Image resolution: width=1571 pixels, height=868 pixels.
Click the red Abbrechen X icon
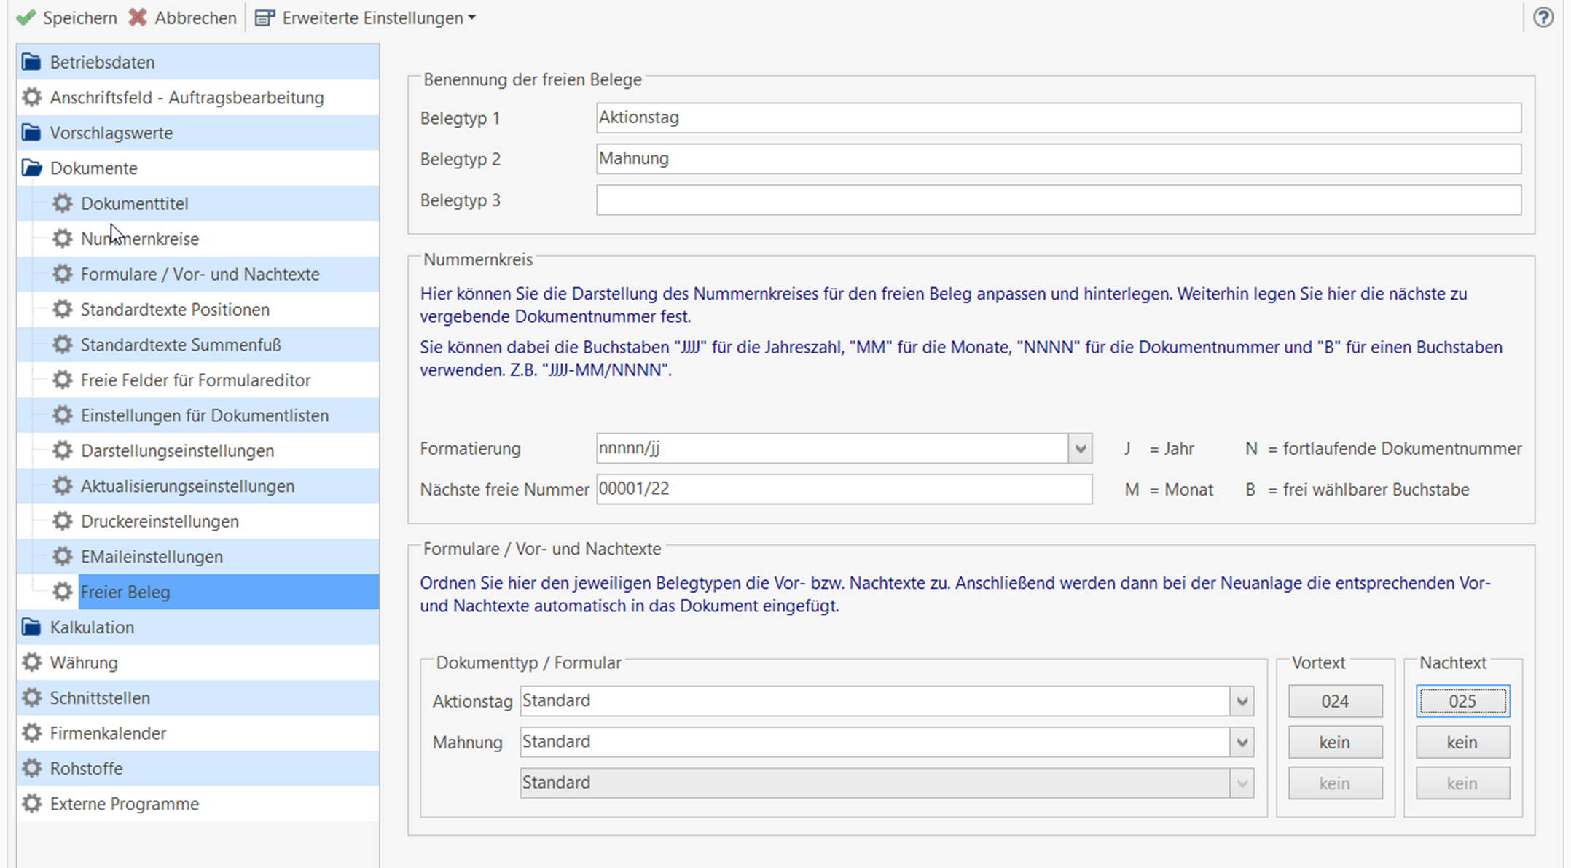point(138,17)
